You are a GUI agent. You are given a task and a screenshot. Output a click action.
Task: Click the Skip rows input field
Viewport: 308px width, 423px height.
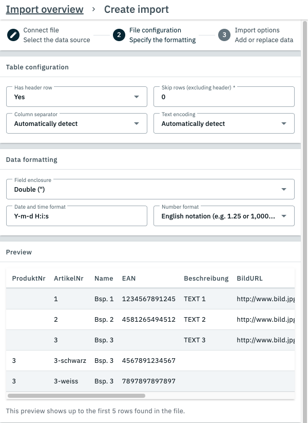click(x=224, y=97)
